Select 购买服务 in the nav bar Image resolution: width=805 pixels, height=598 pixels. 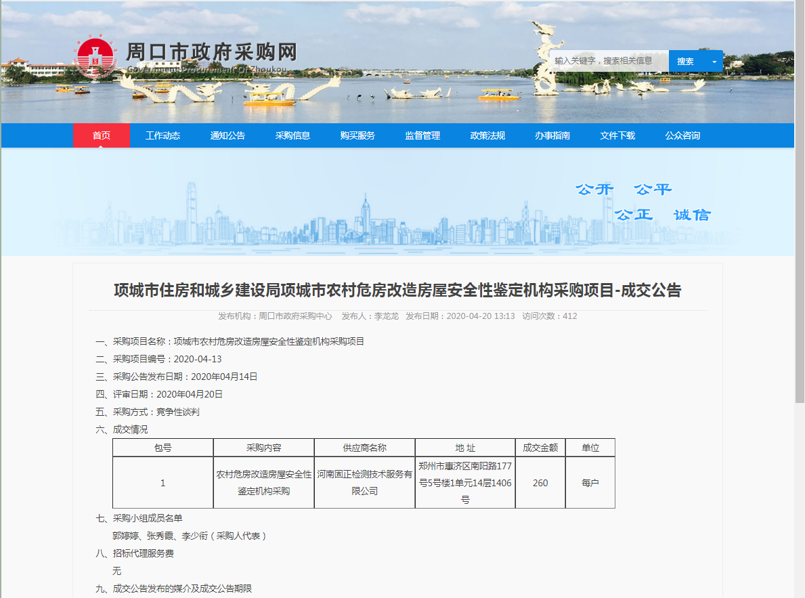click(x=357, y=135)
